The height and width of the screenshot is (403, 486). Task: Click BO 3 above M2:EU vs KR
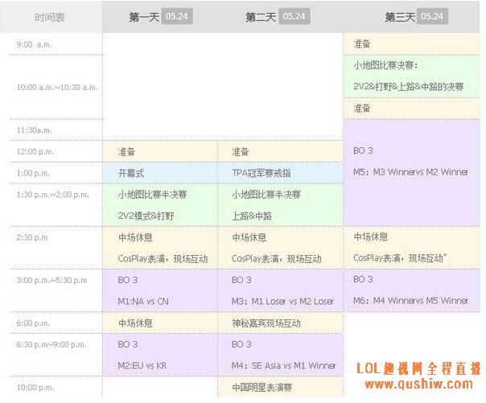pyautogui.click(x=128, y=344)
